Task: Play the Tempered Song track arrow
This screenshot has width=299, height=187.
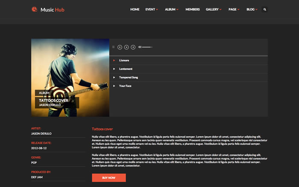Action: tap(114, 77)
